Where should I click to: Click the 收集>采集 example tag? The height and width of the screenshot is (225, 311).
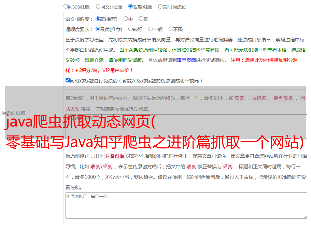click(101, 167)
